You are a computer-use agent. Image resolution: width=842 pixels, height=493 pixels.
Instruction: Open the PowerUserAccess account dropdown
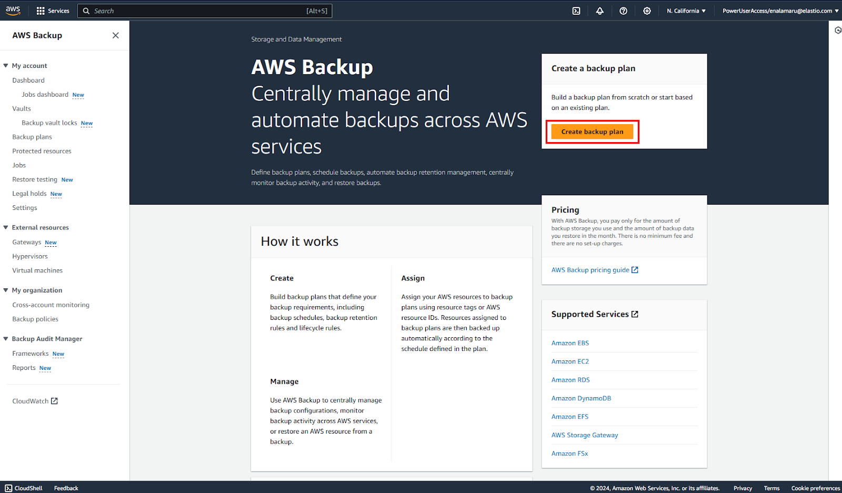780,11
